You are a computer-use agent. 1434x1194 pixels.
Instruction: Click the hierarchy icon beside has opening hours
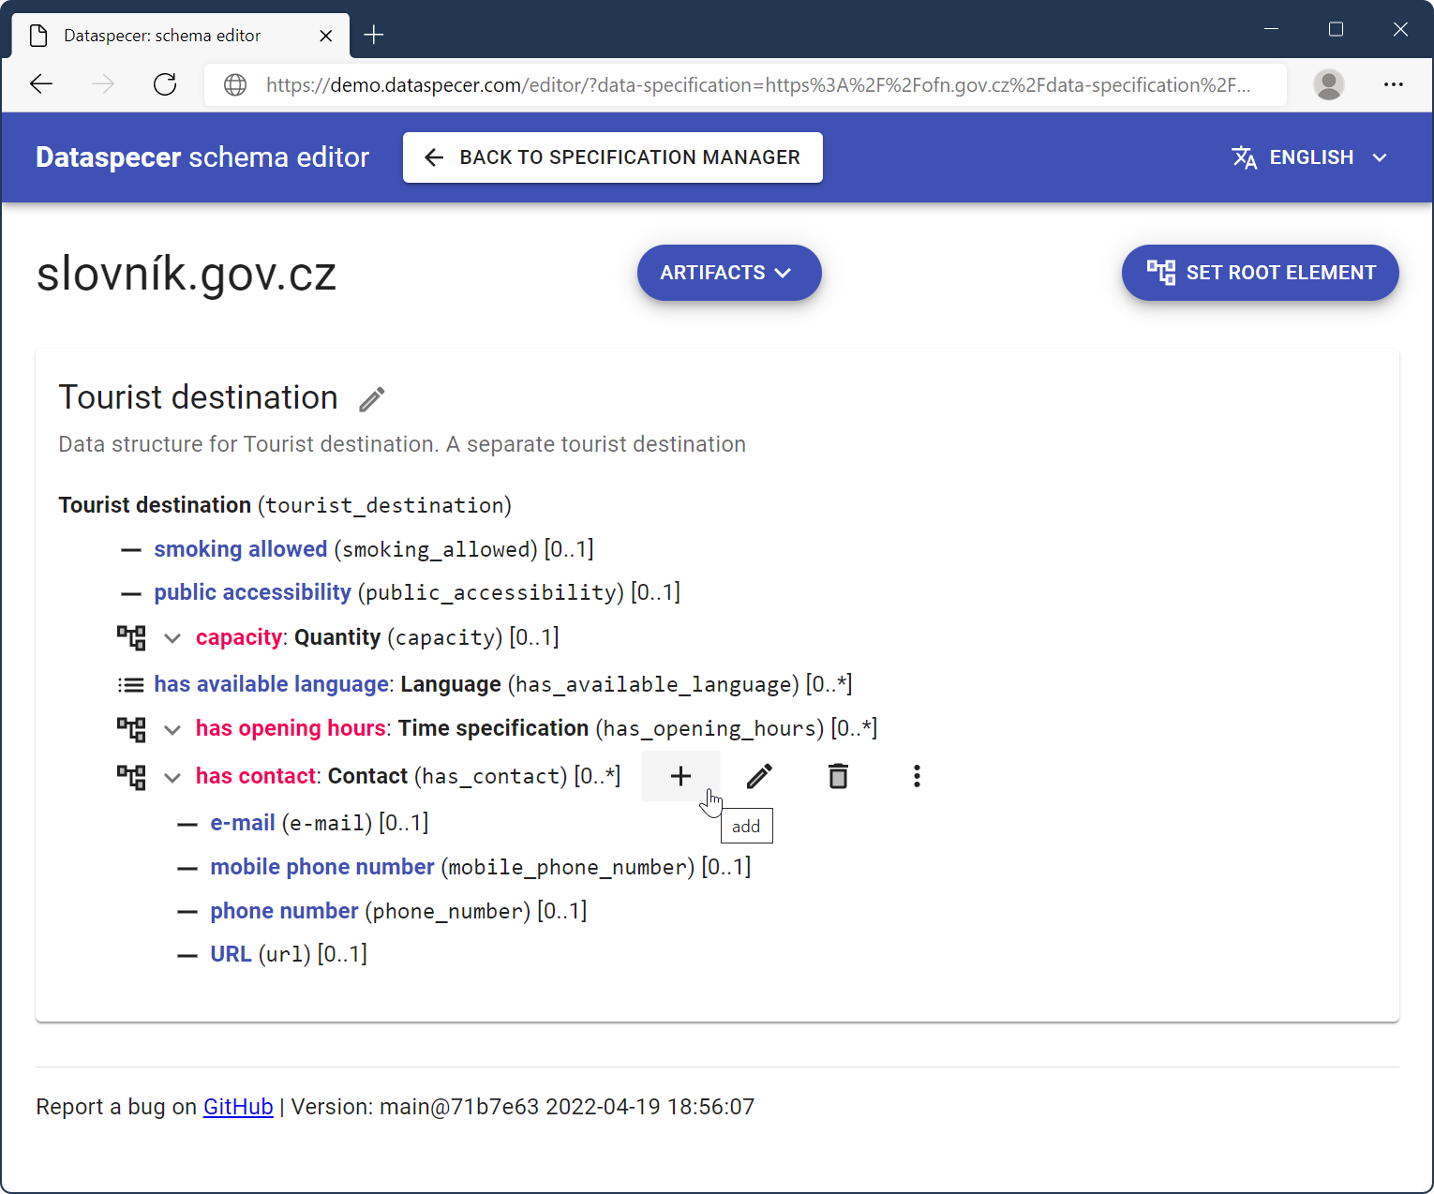click(x=131, y=728)
